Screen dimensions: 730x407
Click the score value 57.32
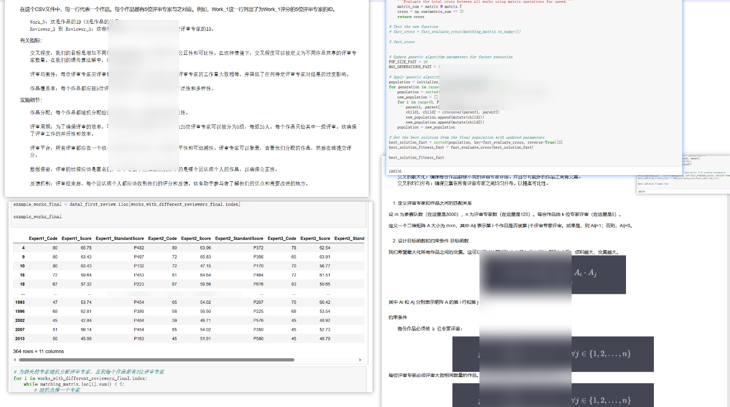click(x=86, y=284)
